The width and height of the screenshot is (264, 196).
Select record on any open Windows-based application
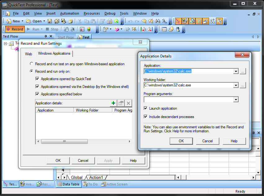click(x=31, y=64)
